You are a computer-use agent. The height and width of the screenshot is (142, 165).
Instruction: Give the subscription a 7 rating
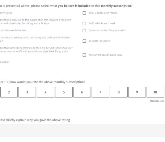tap(100, 92)
